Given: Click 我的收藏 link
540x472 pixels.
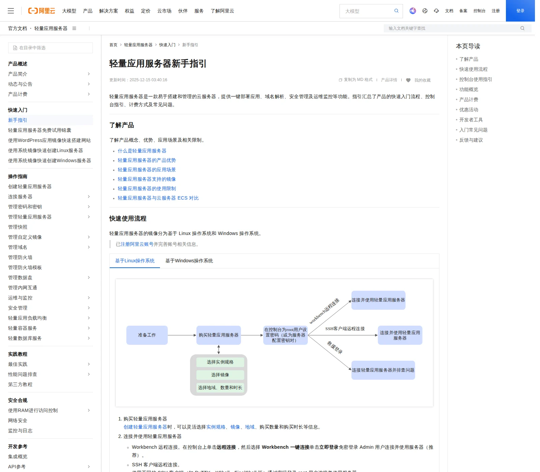Looking at the screenshot, I should 423,80.
